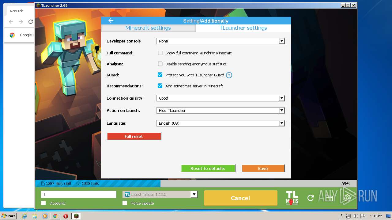The width and height of the screenshot is (392, 220).
Task: Tick Disable sending anonymous statistics
Action: coord(160,64)
